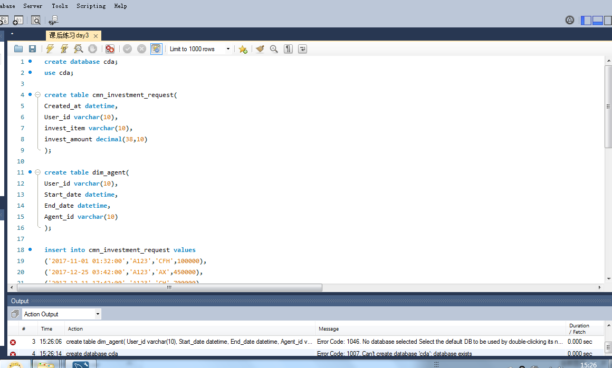
Task: Open a SQL script file in the editor
Action: pos(18,49)
